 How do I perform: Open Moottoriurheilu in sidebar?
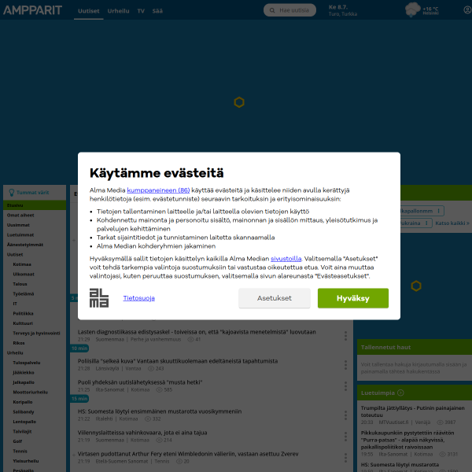pyautogui.click(x=31, y=393)
